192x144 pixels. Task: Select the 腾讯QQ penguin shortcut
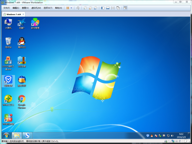pyautogui.click(x=22, y=43)
